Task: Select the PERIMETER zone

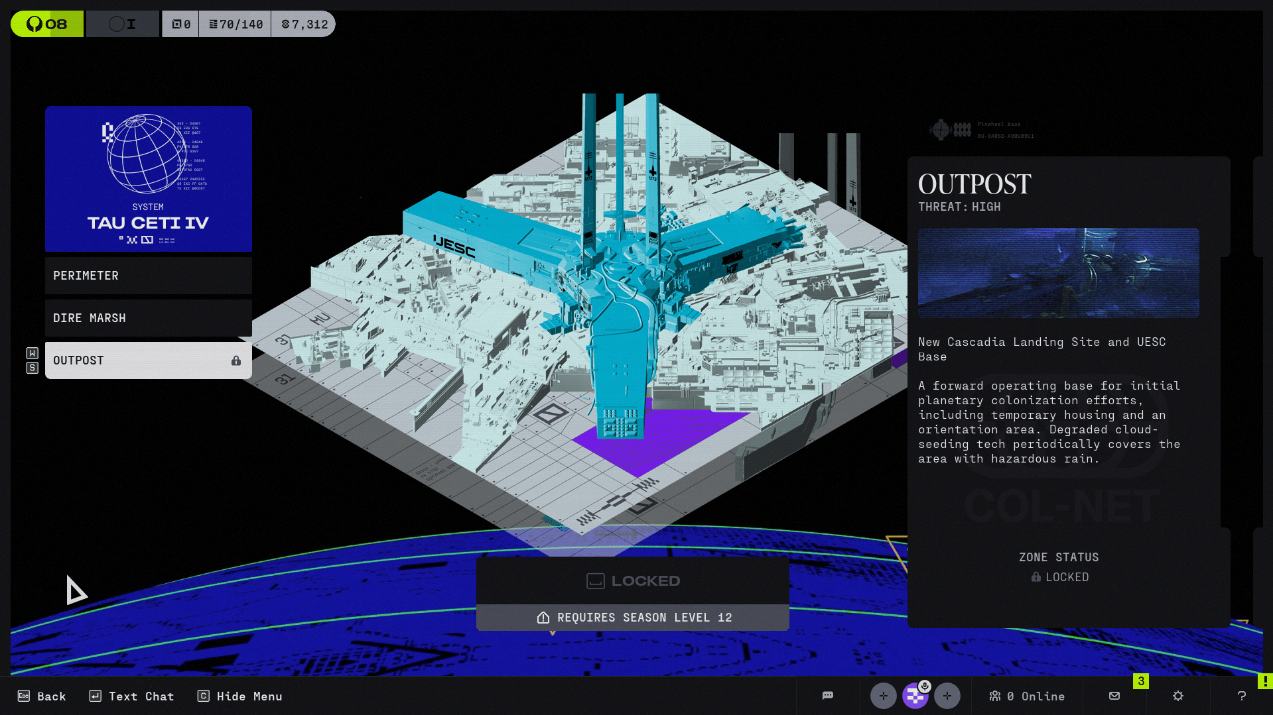Action: (148, 276)
